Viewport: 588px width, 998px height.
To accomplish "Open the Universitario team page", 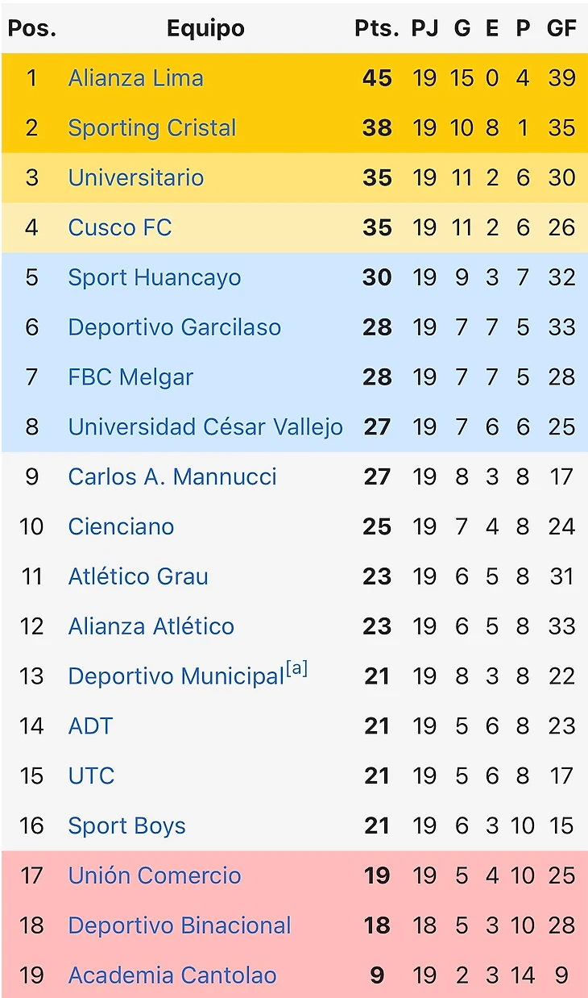I will point(135,178).
